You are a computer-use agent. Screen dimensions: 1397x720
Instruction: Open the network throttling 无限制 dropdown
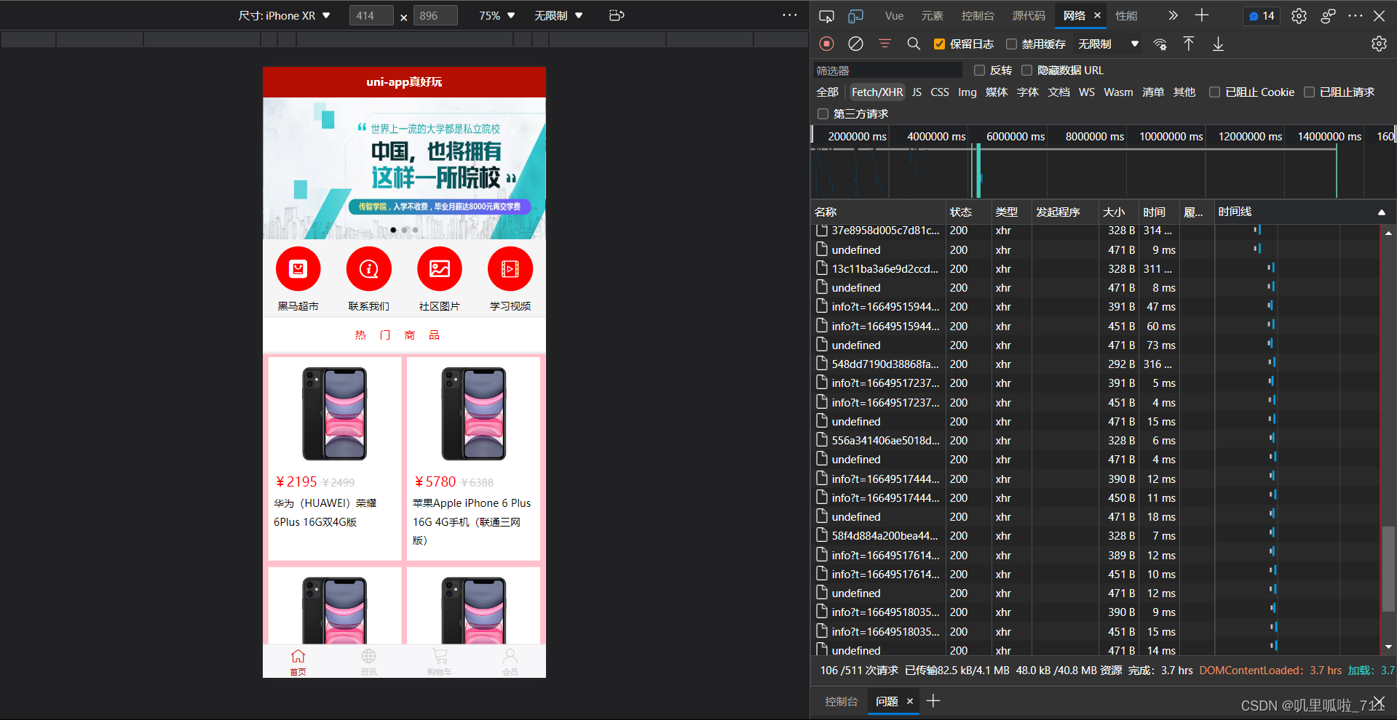point(1108,44)
